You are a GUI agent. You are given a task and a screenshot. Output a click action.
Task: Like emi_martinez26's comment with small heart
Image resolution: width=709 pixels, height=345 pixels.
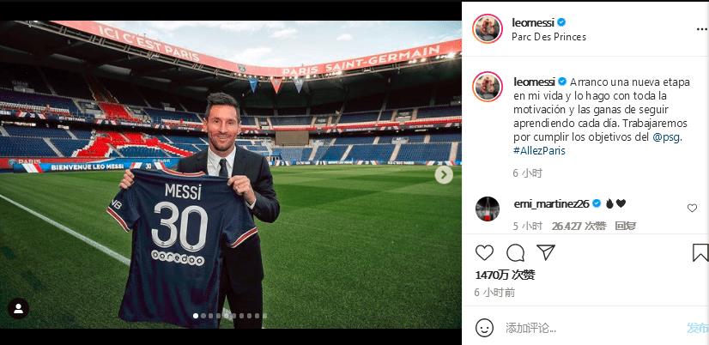[x=693, y=208]
